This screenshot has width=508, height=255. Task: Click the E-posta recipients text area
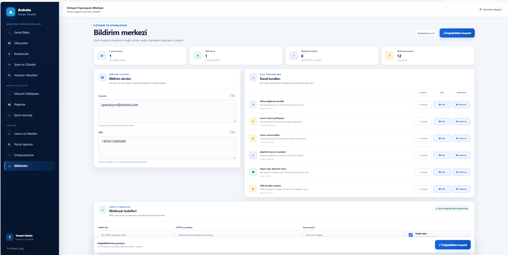click(x=167, y=111)
